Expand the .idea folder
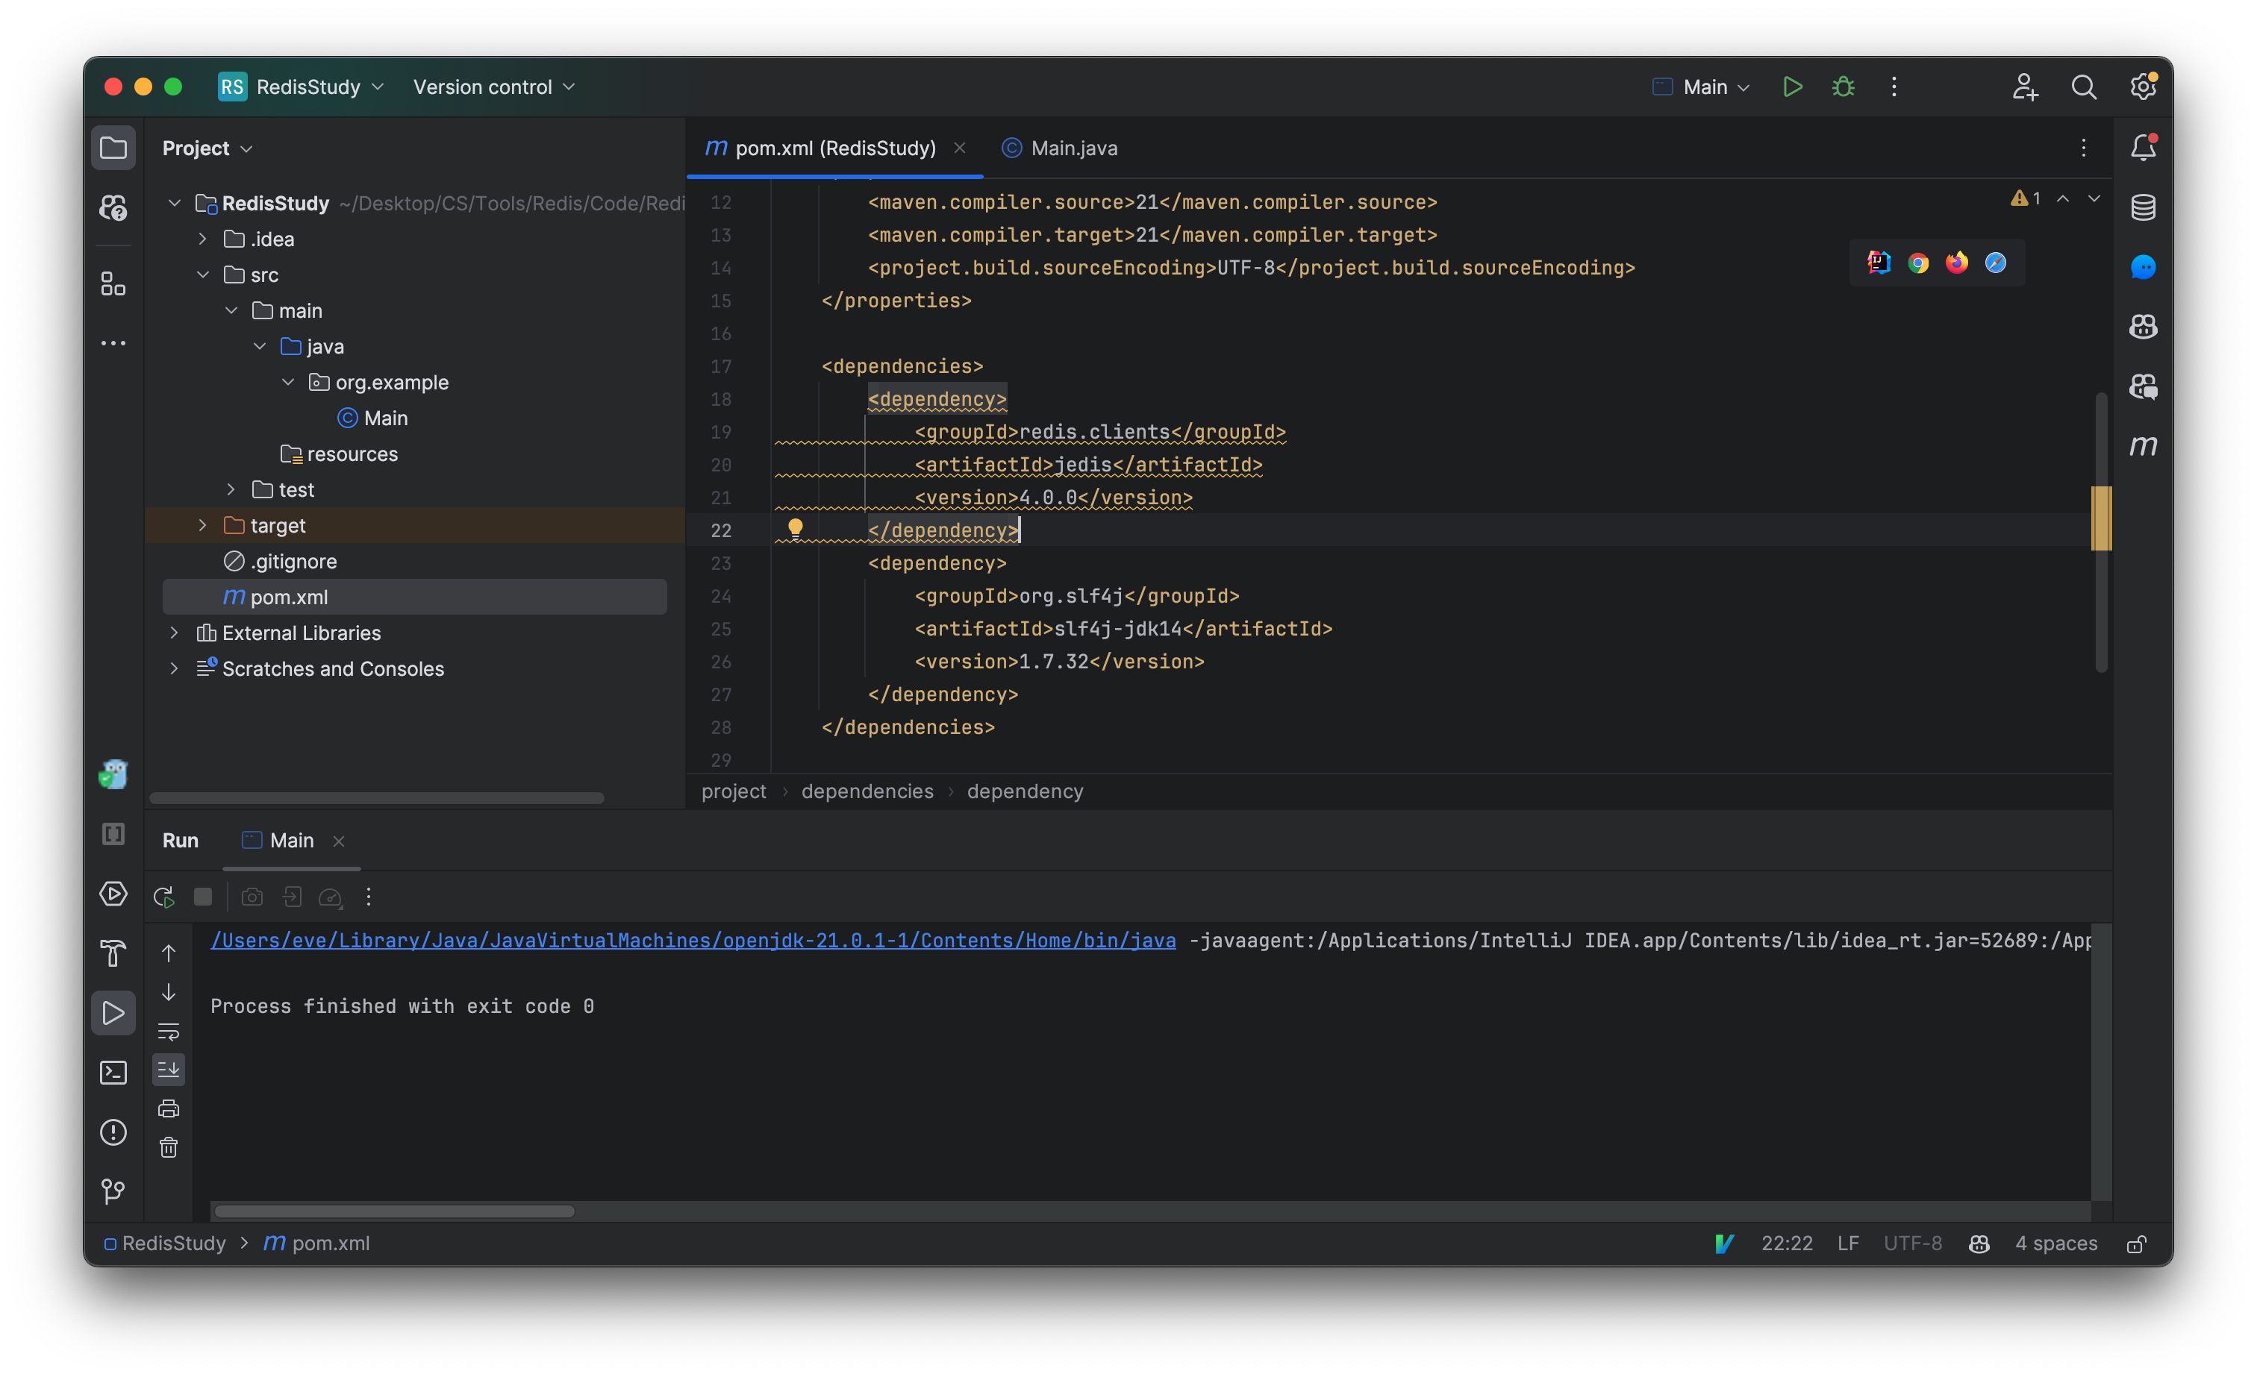2257x1377 pixels. (202, 239)
